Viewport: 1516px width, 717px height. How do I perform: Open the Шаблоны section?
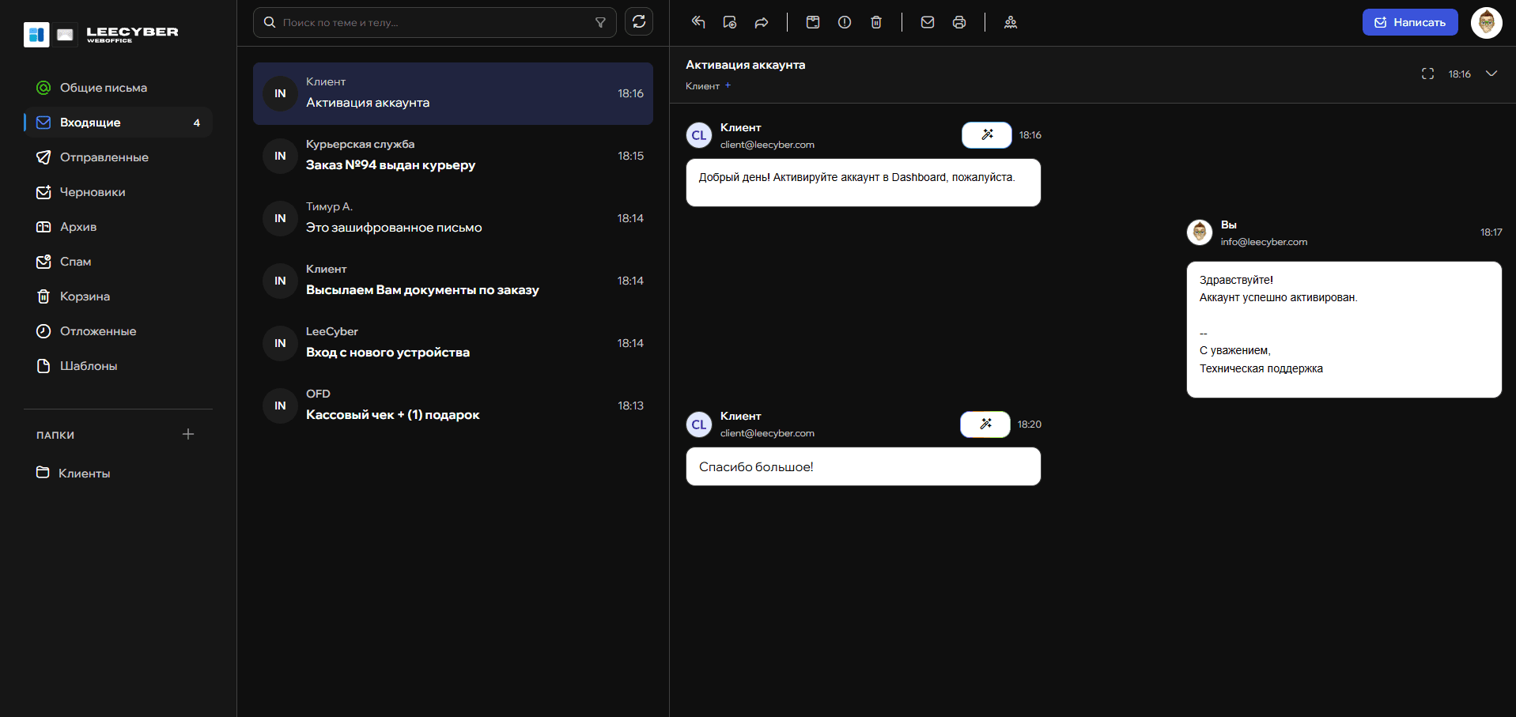point(88,366)
